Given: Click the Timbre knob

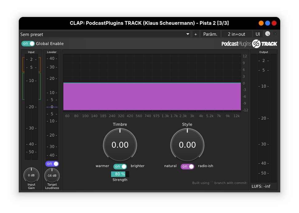Looking at the screenshot, I should coord(120,145).
